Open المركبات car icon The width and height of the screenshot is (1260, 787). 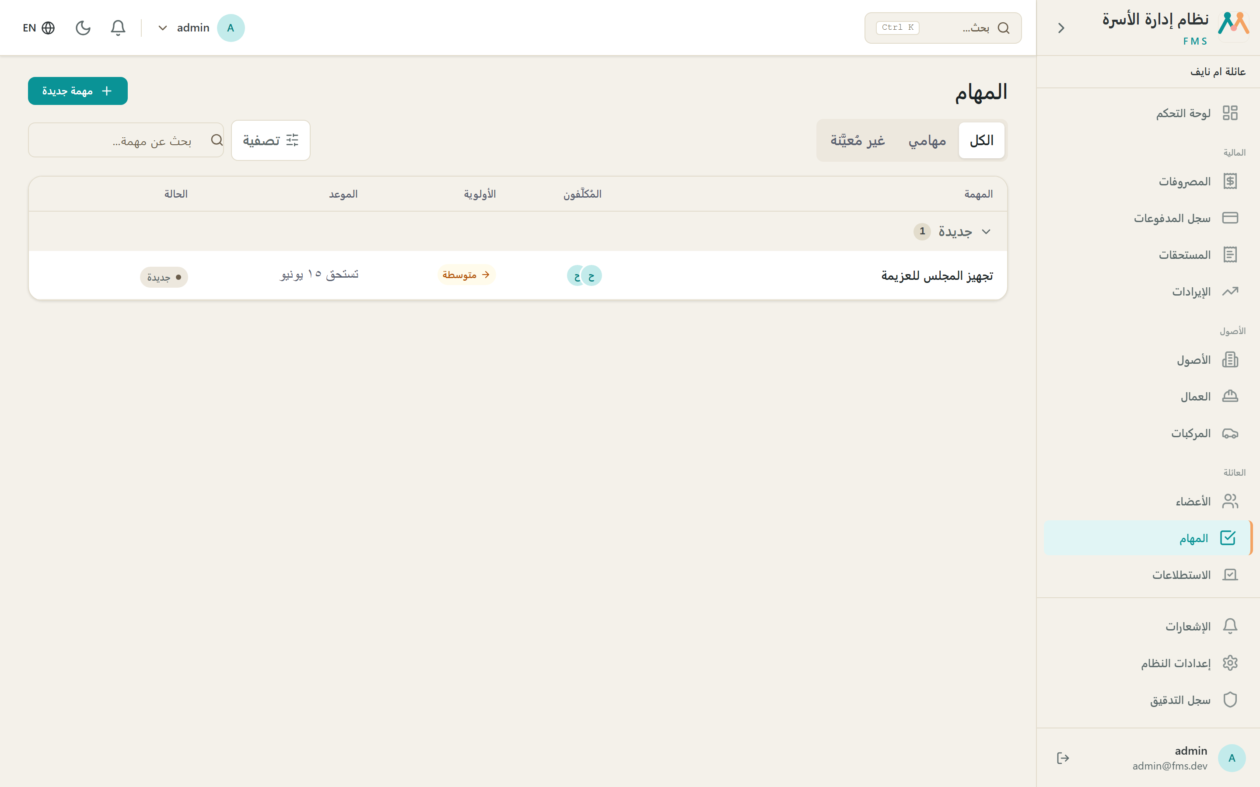tap(1230, 433)
